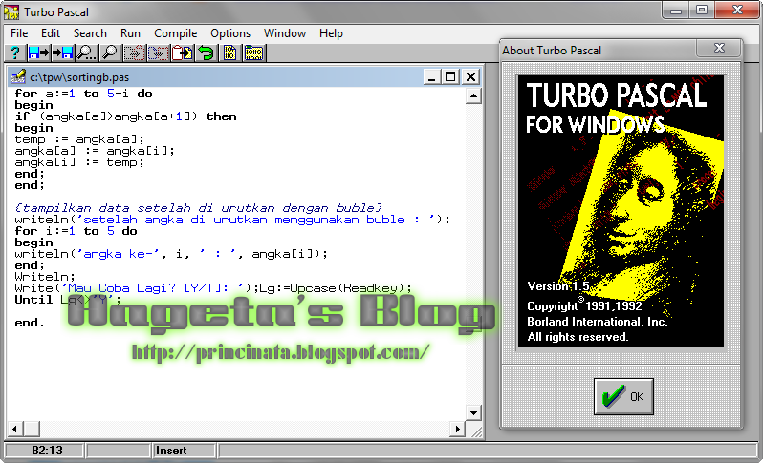
Task: Click the 82:13 cursor position in status bar
Action: tap(47, 451)
